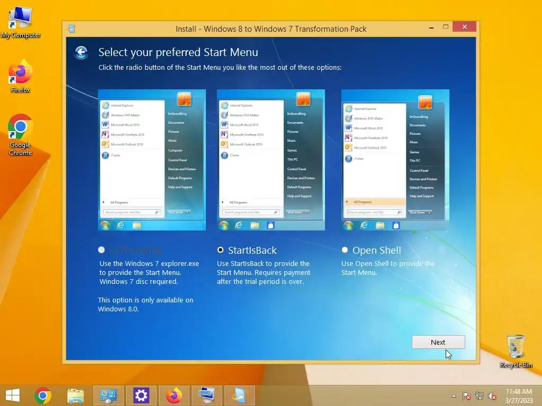Click the Open Shell Start Menu preview

tap(395, 160)
